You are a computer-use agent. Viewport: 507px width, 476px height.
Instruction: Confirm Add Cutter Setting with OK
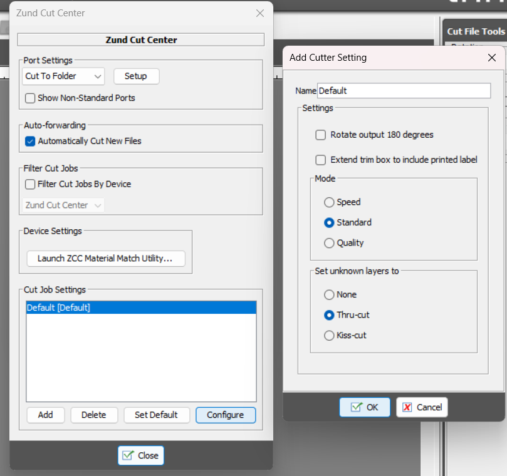pyautogui.click(x=365, y=407)
